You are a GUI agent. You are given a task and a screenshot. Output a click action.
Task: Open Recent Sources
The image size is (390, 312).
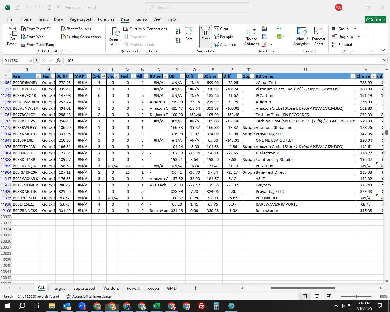point(76,29)
